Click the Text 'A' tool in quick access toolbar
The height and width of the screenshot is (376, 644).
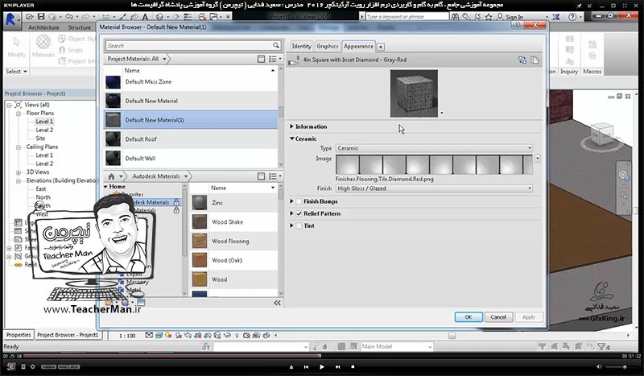click(x=145, y=17)
